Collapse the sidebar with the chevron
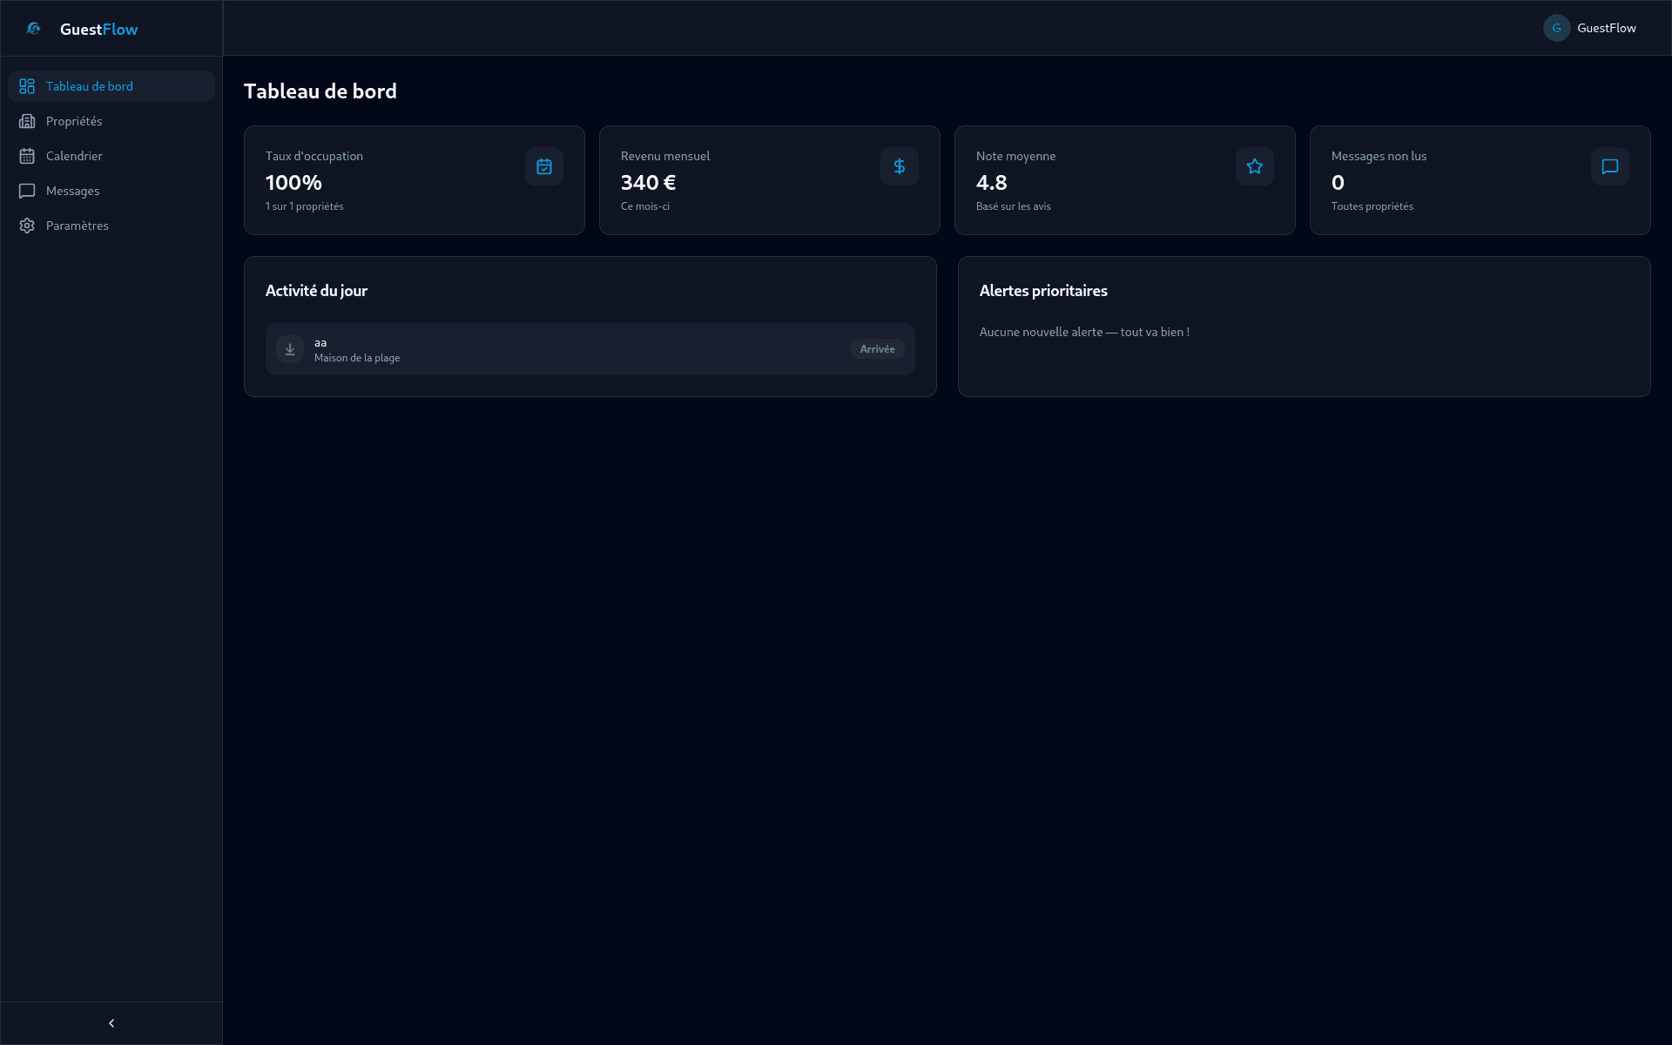This screenshot has width=1672, height=1045. pos(111,1022)
